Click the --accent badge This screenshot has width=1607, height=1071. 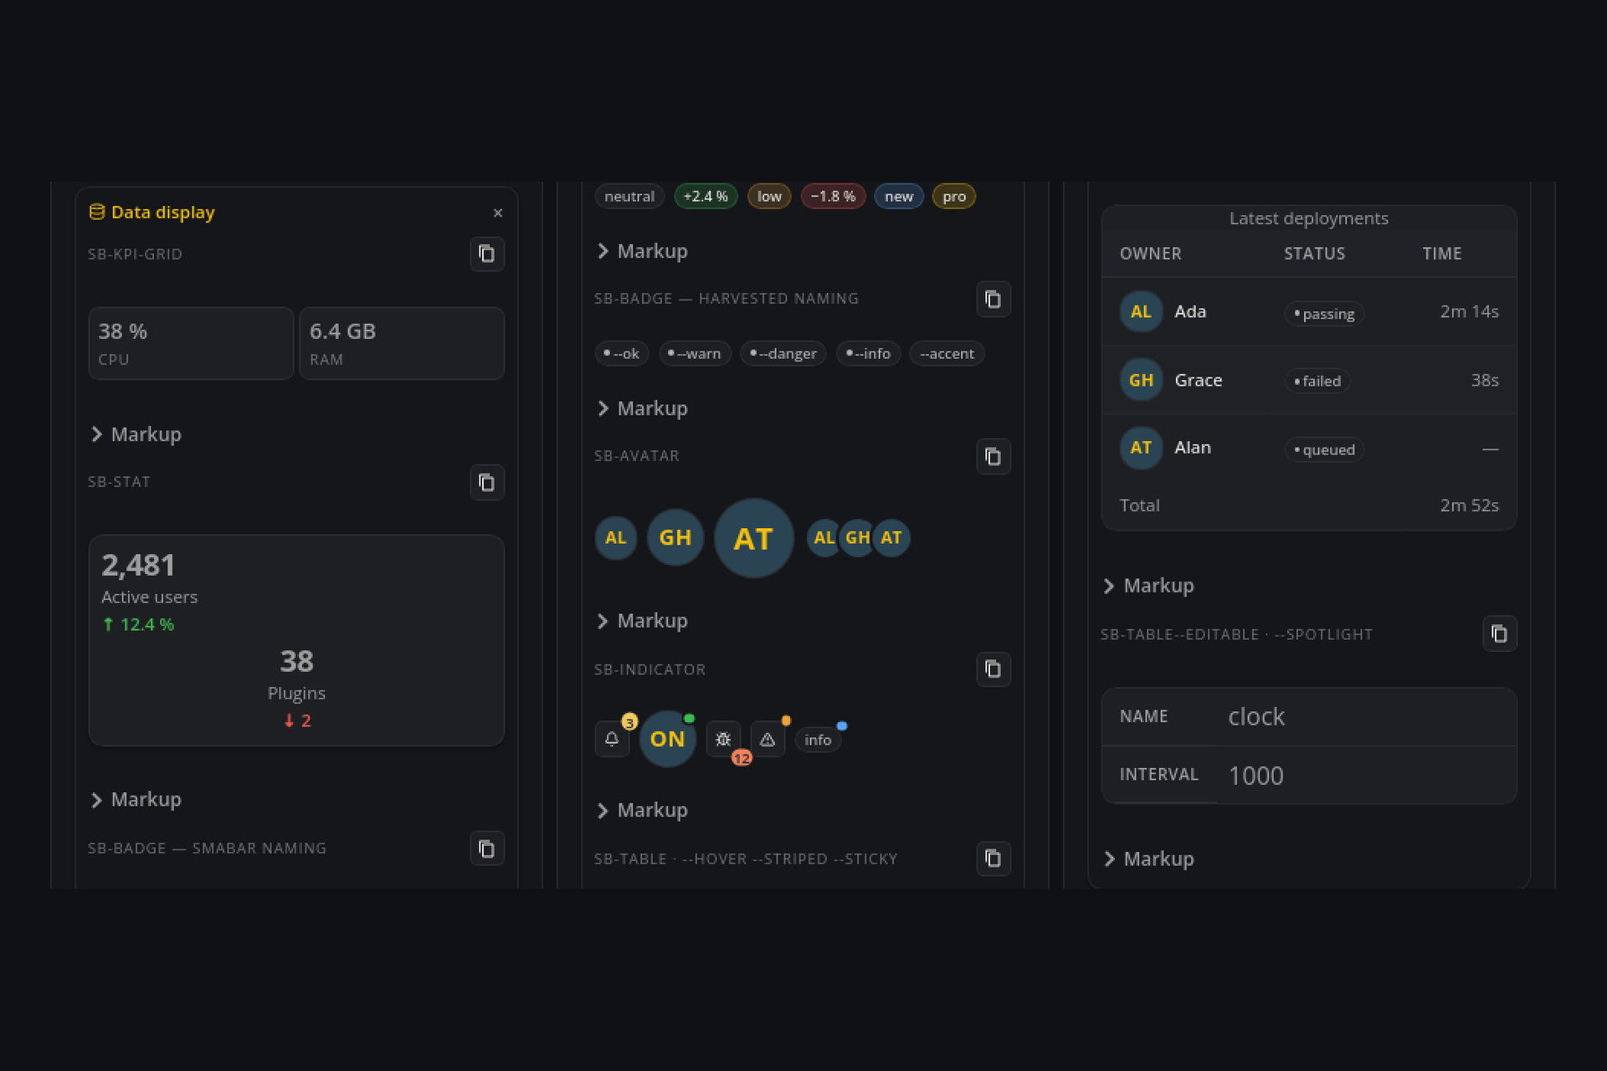(x=947, y=354)
